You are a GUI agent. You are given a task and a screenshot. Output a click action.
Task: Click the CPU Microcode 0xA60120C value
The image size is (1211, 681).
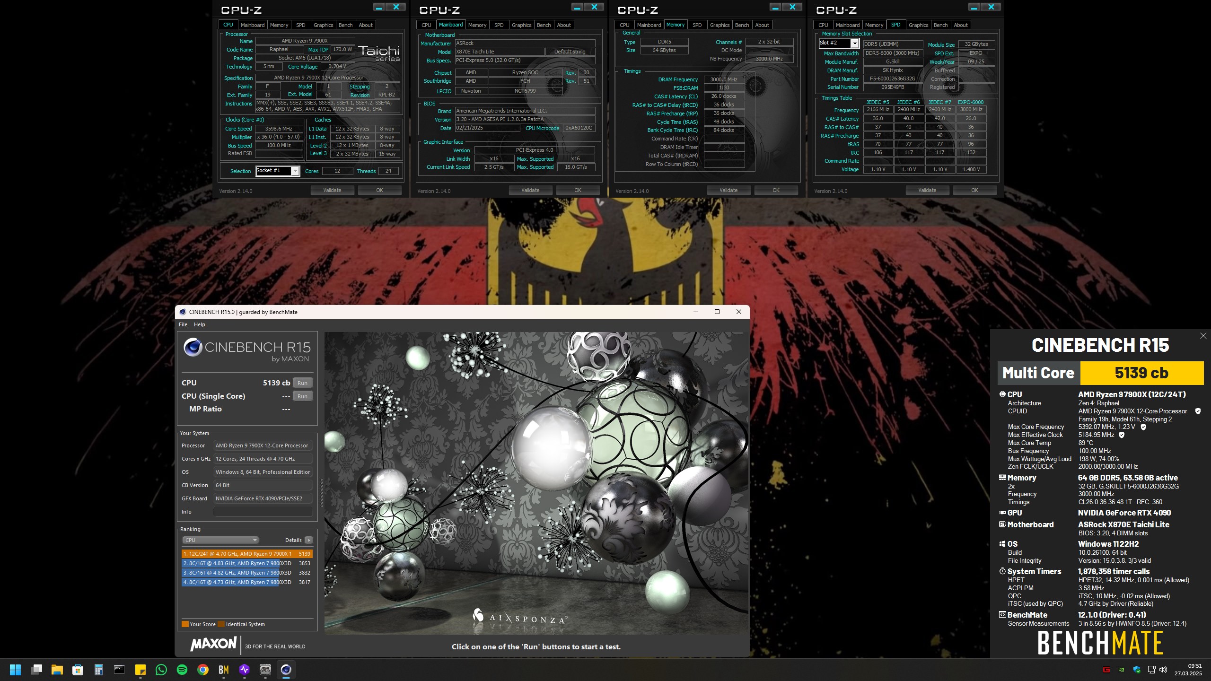pyautogui.click(x=579, y=128)
